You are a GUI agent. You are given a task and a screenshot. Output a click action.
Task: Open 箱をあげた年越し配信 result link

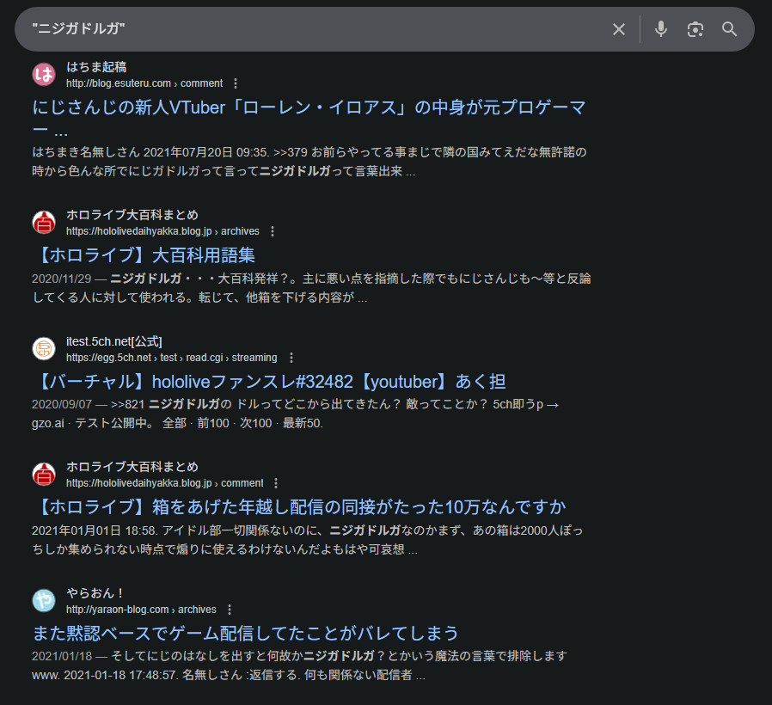(x=299, y=506)
